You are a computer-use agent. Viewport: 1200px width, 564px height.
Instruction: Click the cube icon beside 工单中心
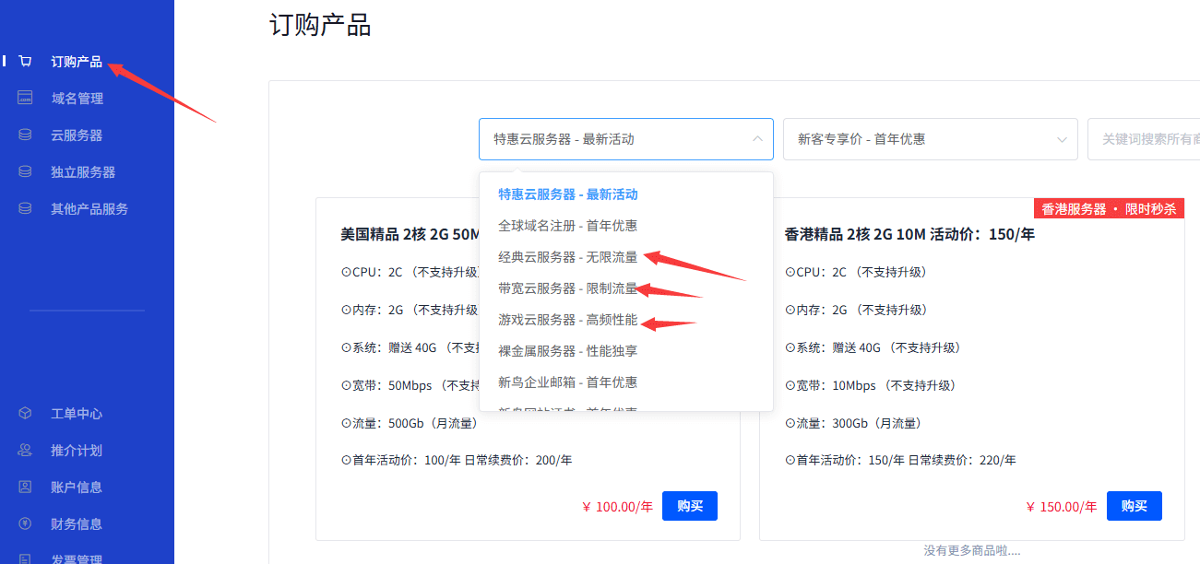pyautogui.click(x=26, y=414)
